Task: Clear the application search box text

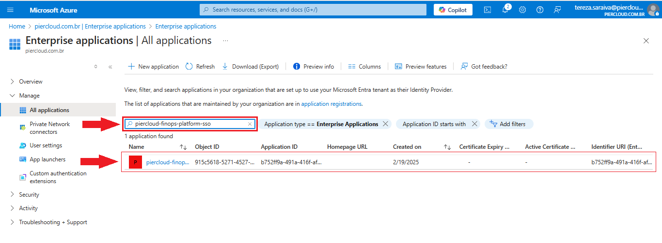Action: tap(250, 124)
